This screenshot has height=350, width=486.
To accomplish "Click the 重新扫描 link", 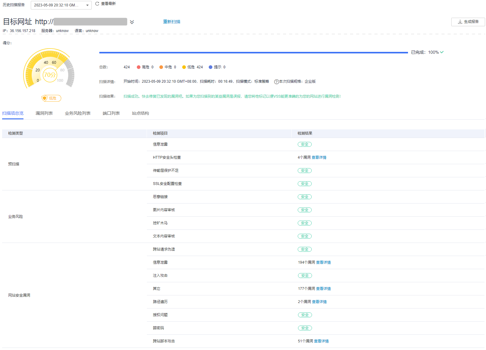I will [172, 22].
